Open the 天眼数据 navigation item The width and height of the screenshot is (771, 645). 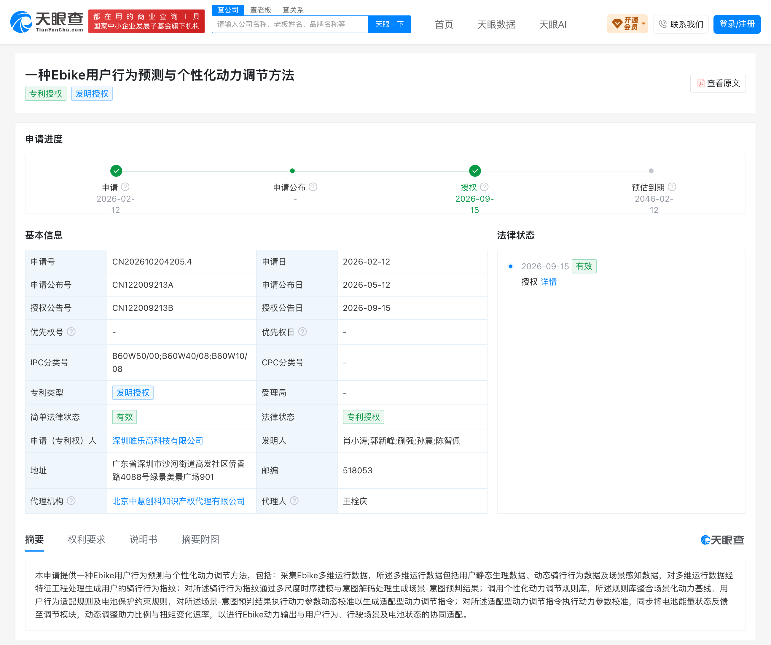496,25
